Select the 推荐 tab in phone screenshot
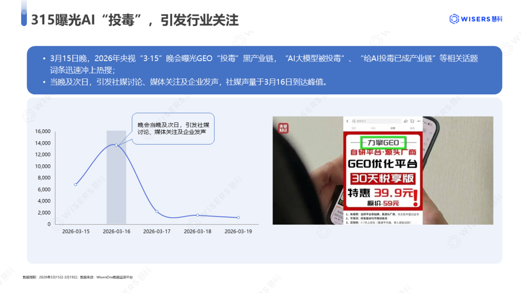The image size is (521, 293). (411, 129)
